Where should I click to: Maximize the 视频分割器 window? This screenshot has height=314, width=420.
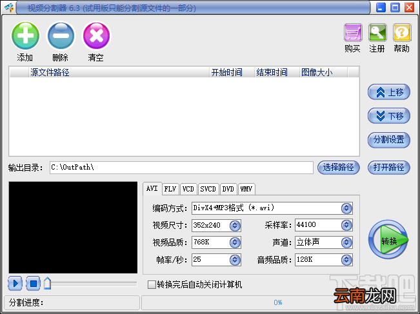pyautogui.click(x=395, y=8)
